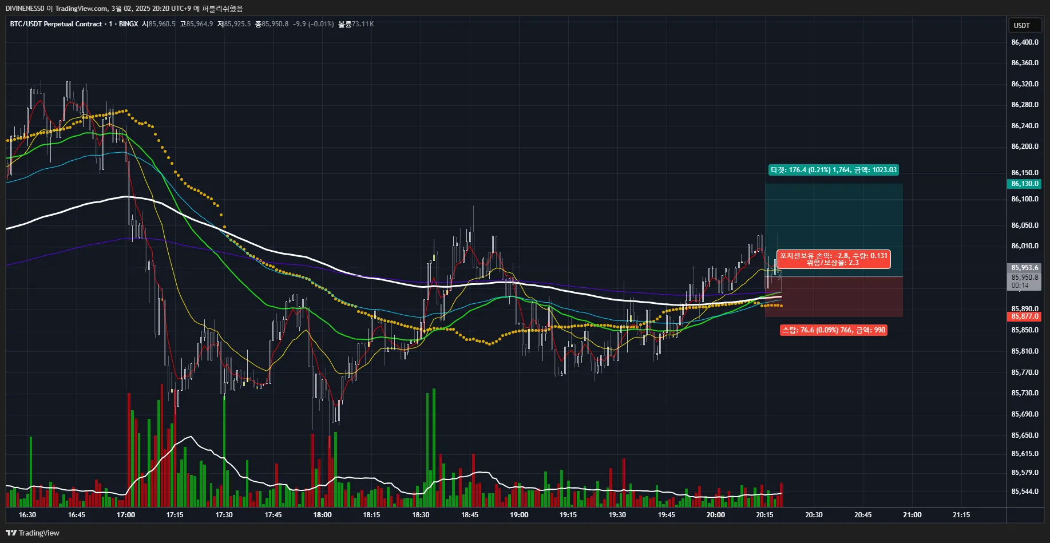
Task: Select the red stop label showing 76.6 (0.09%)
Action: point(834,330)
